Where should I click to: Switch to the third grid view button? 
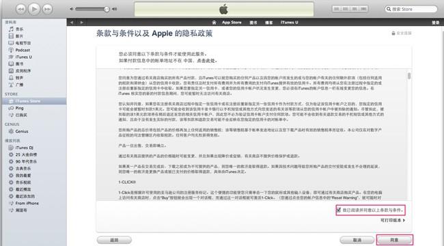tap(355, 9)
